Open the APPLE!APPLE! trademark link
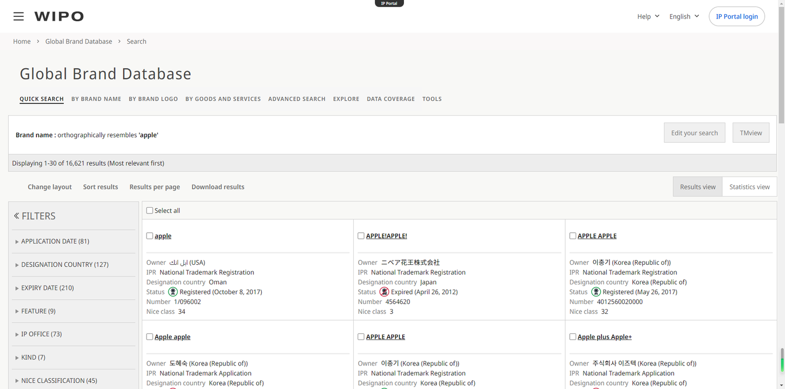 (387, 236)
